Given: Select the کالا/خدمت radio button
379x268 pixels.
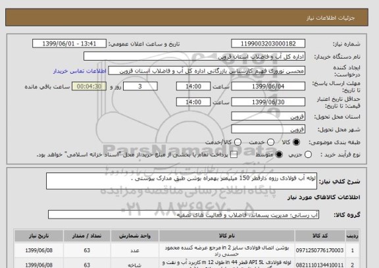Looking at the screenshot, I should click(238, 142).
